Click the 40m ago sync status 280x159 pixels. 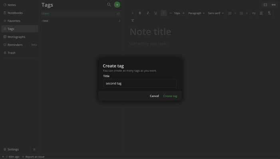[12, 157]
